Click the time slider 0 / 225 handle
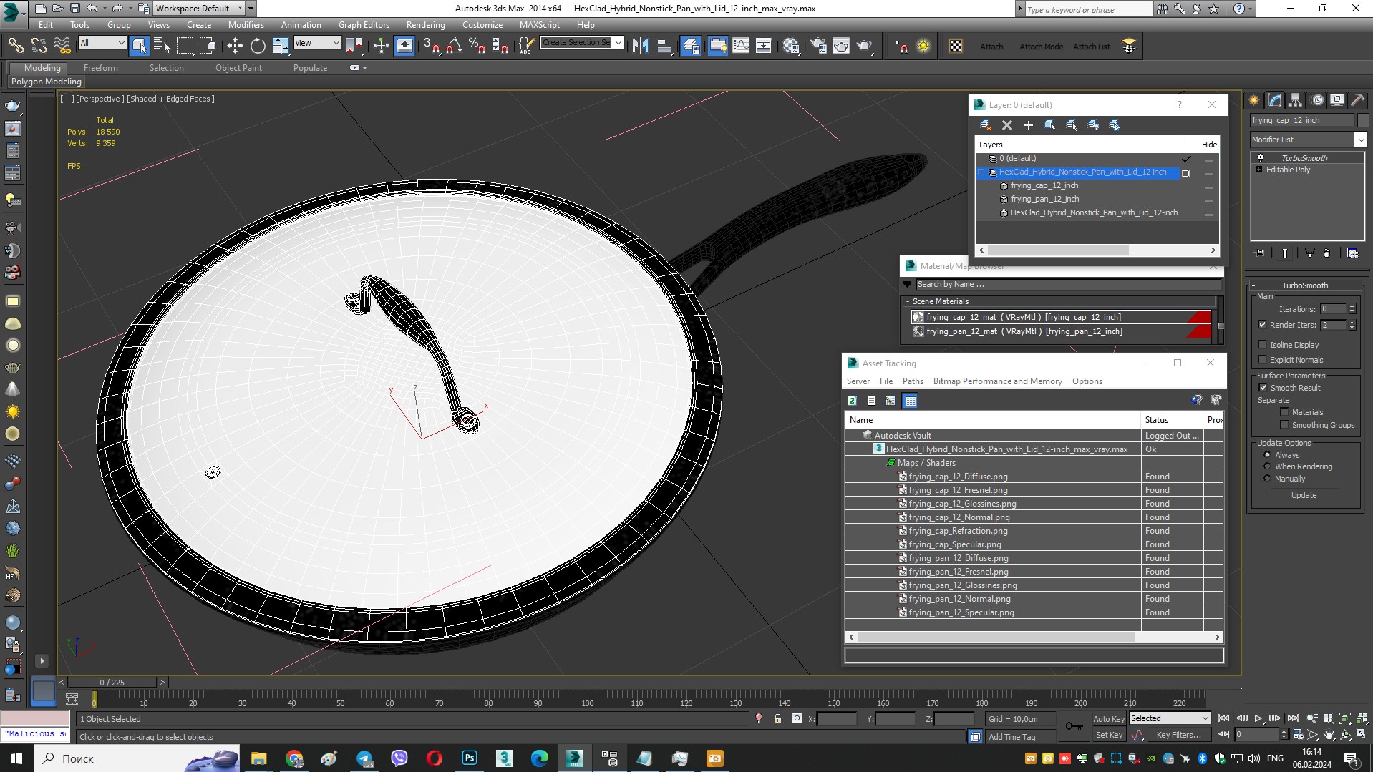 [112, 683]
